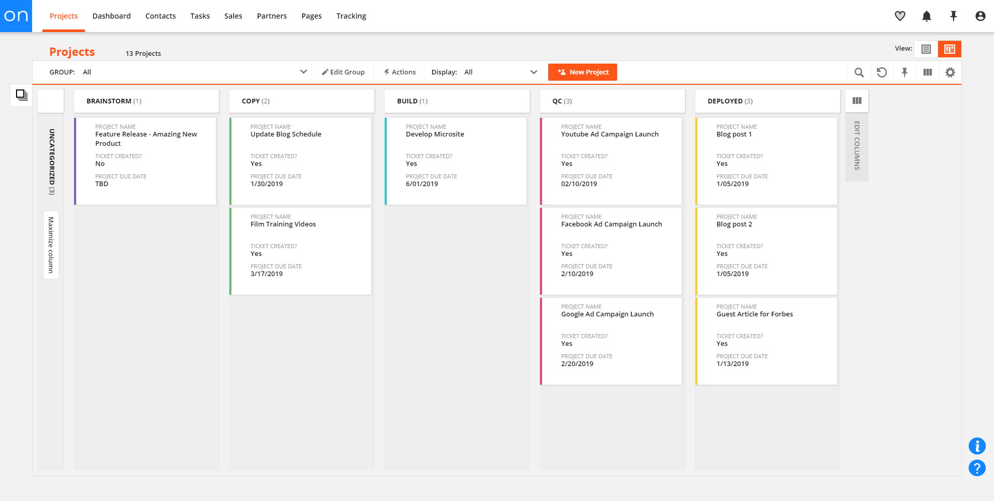Open the Develop Microsite card

[456, 161]
